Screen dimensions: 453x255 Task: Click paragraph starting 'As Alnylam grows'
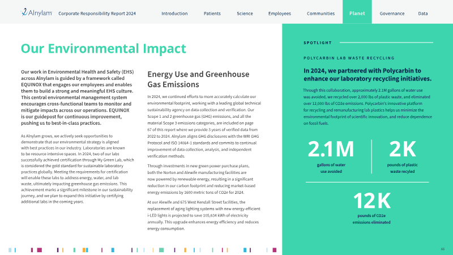tap(77, 169)
